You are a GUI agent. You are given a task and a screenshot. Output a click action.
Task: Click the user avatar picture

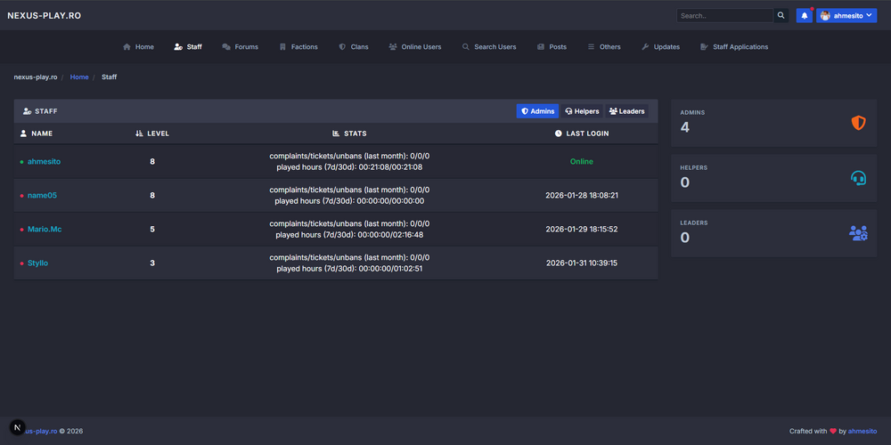tap(825, 16)
